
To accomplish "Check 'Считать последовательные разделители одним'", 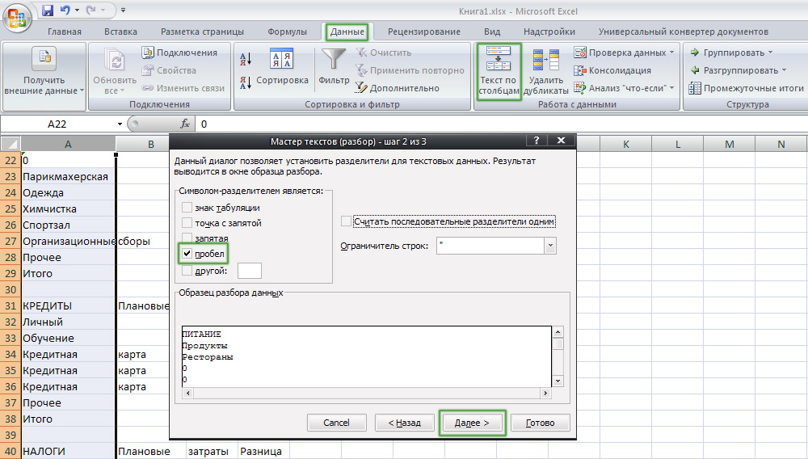I will tap(347, 221).
